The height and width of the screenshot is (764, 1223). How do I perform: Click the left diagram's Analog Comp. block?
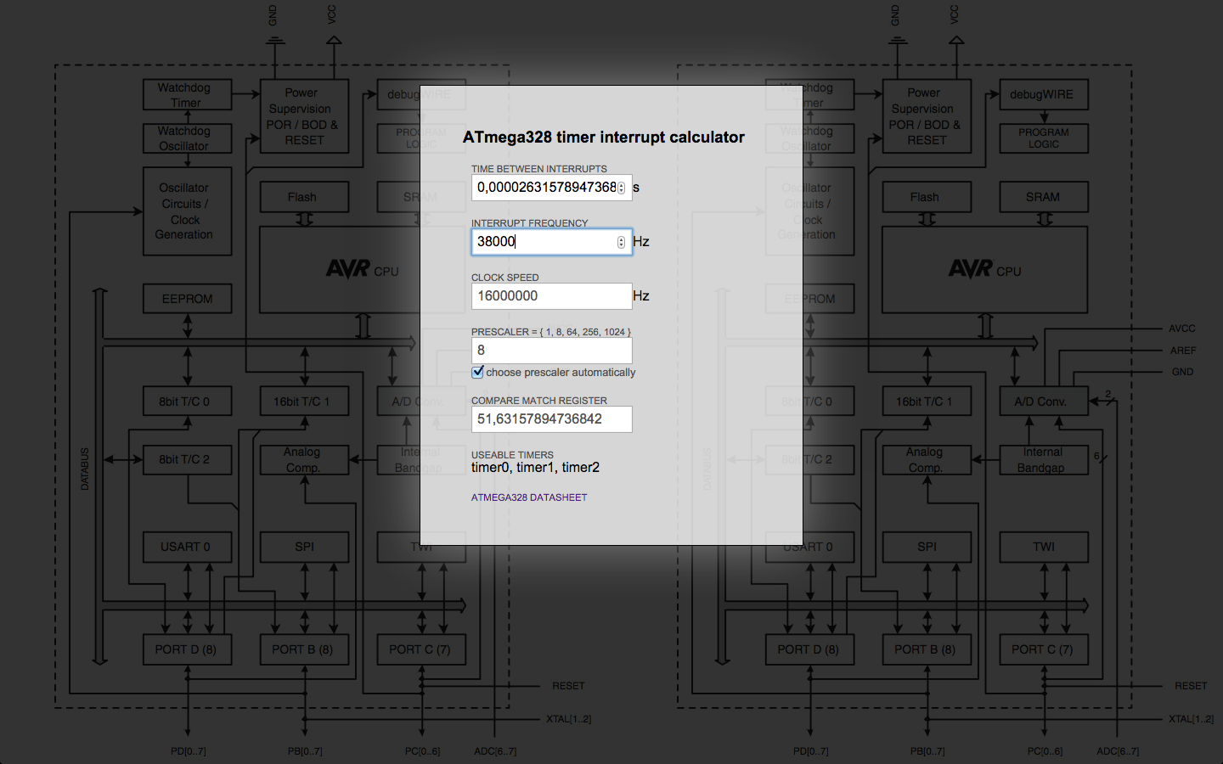coord(304,459)
